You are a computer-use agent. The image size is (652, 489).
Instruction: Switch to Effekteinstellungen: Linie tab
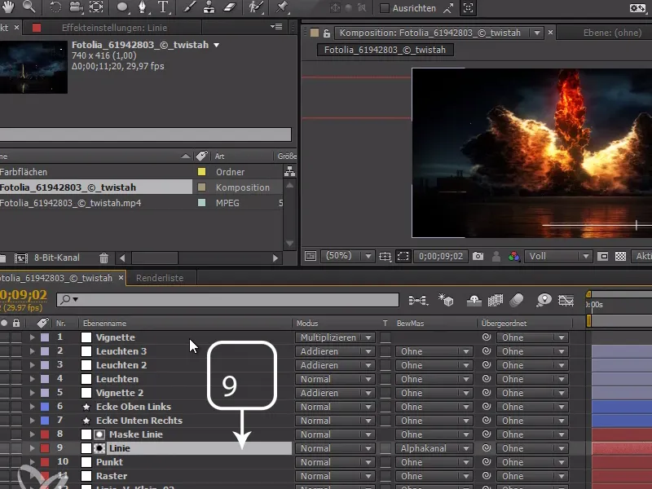pos(114,28)
